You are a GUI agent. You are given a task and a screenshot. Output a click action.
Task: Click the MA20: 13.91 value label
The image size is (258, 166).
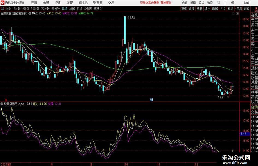[x=70, y=13]
